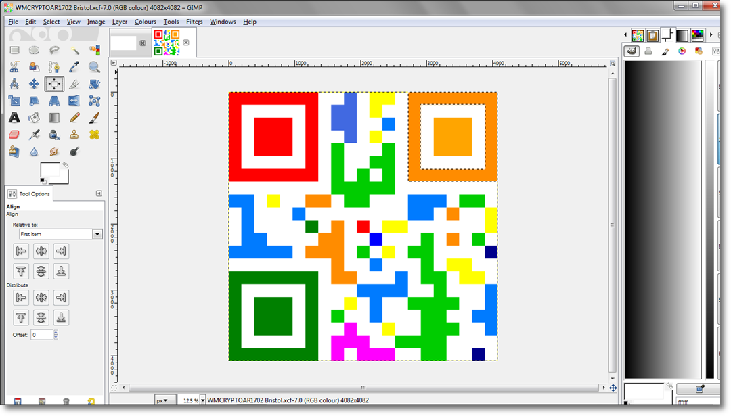Click the foreground colour swatch
The width and height of the screenshot is (731, 416).
50,170
